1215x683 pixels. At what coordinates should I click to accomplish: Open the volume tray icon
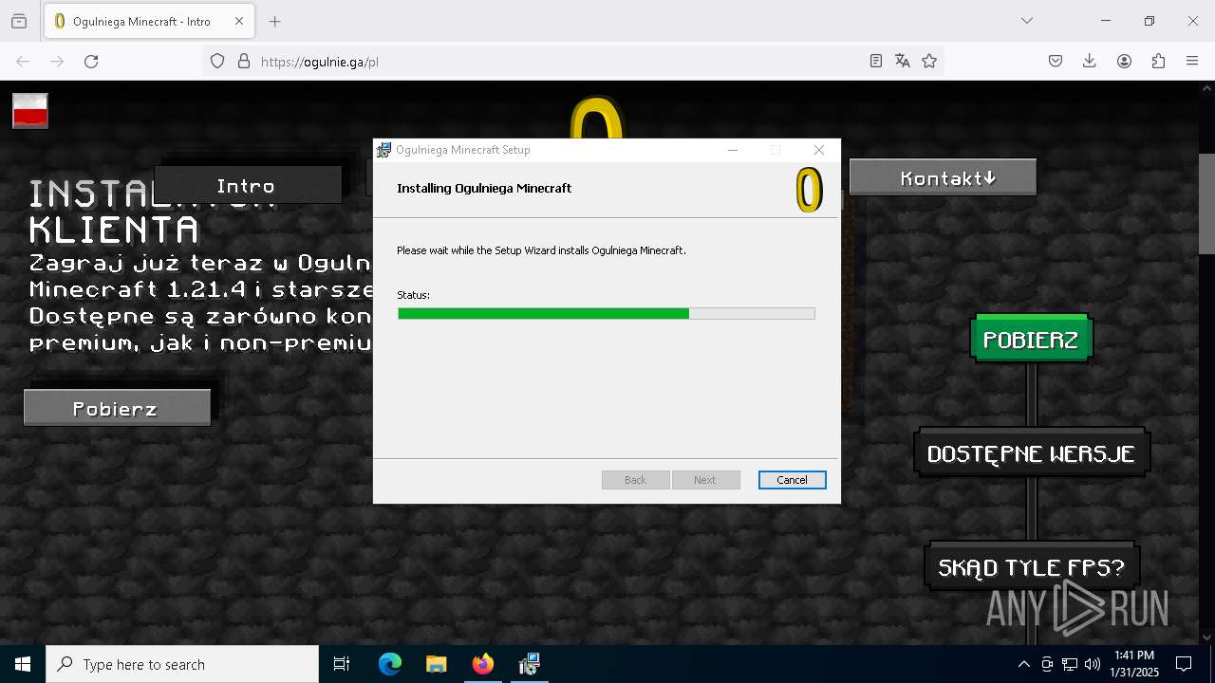[1093, 664]
